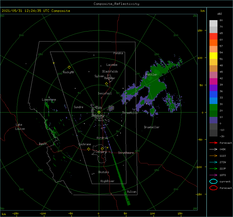The image size is (233, 217).
Task: Click the Okotoks label
Action: (x=104, y=172)
